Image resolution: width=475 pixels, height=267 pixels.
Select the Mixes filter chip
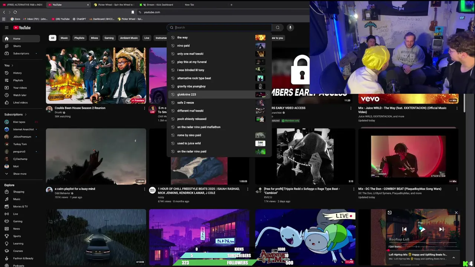(x=95, y=38)
